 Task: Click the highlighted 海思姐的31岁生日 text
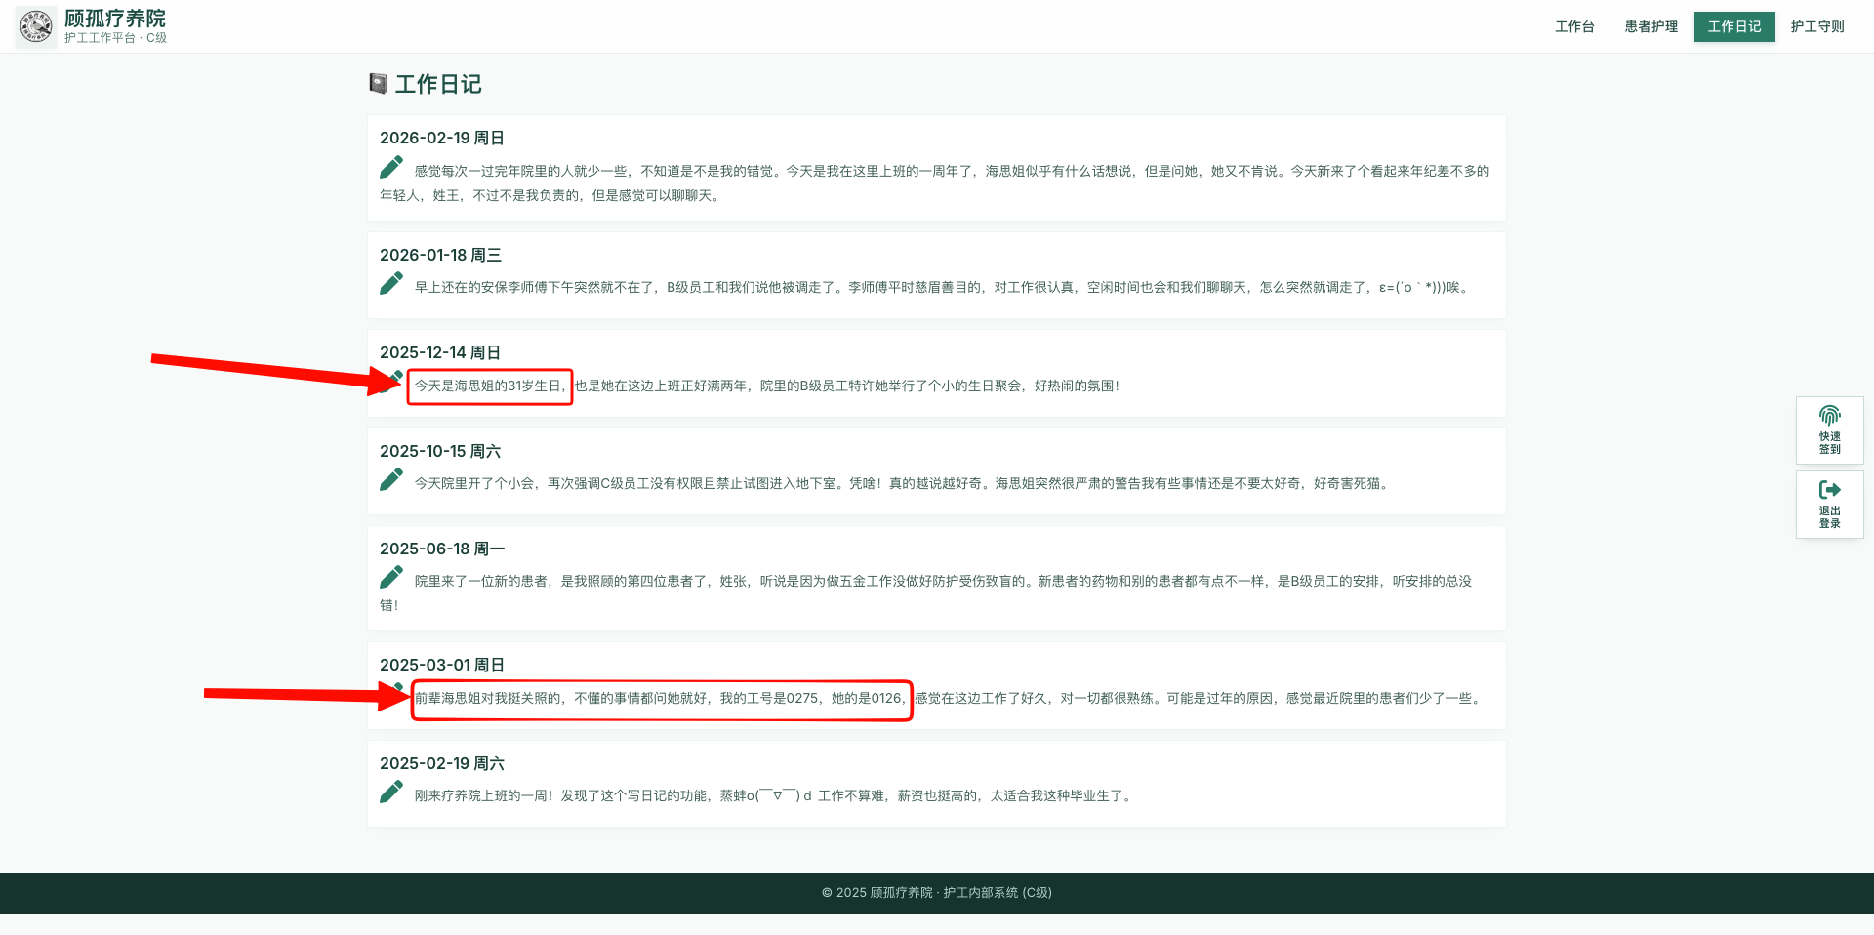tap(489, 386)
